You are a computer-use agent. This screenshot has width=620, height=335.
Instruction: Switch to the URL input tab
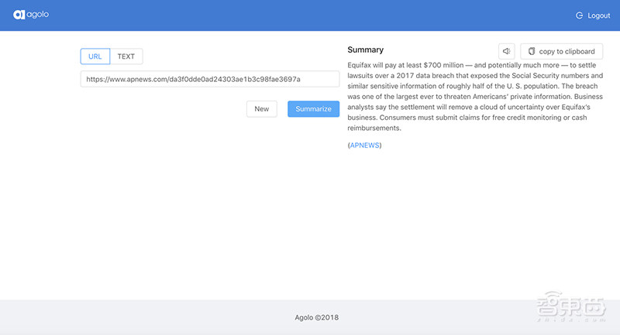point(95,56)
